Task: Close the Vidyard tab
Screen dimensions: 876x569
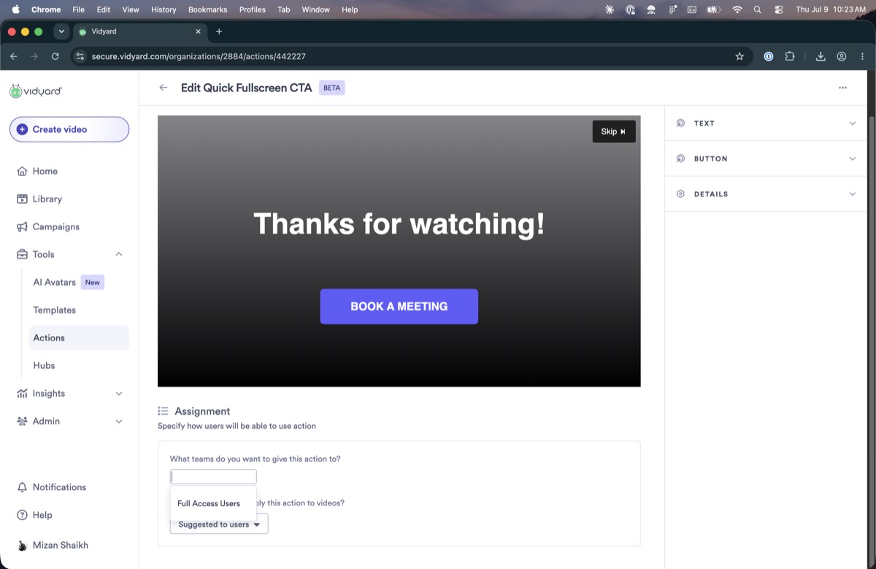Action: point(198,31)
